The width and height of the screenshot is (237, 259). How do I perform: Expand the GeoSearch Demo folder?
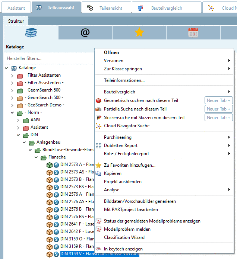click(x=12, y=105)
